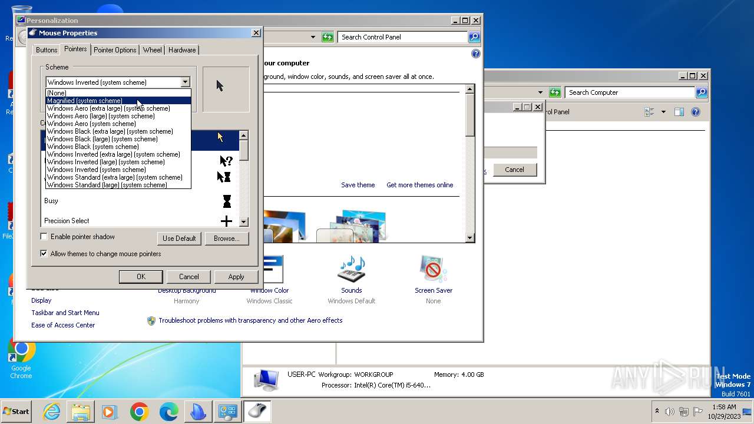Select the Precision Select pointer row

[140, 221]
